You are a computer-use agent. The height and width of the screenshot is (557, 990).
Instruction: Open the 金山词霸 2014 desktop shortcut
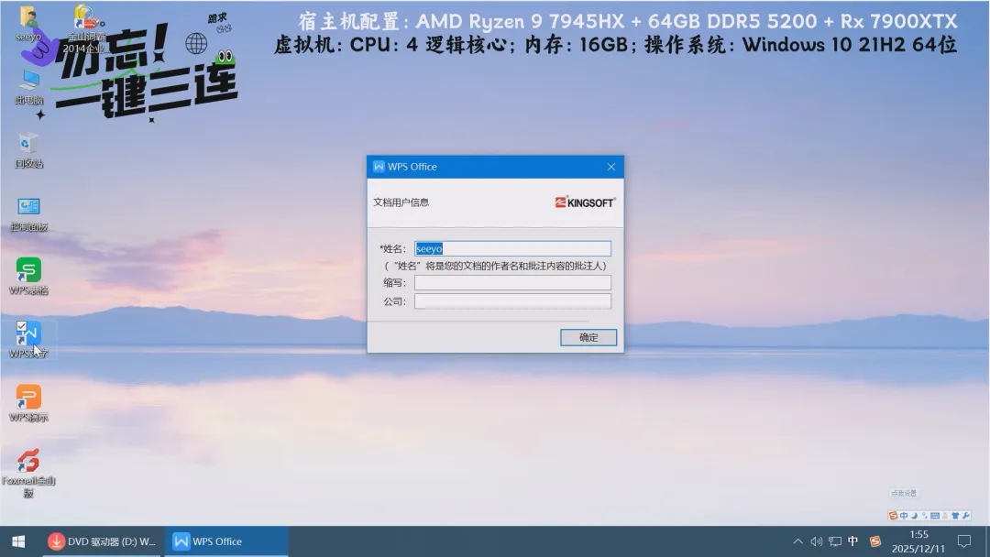click(84, 28)
